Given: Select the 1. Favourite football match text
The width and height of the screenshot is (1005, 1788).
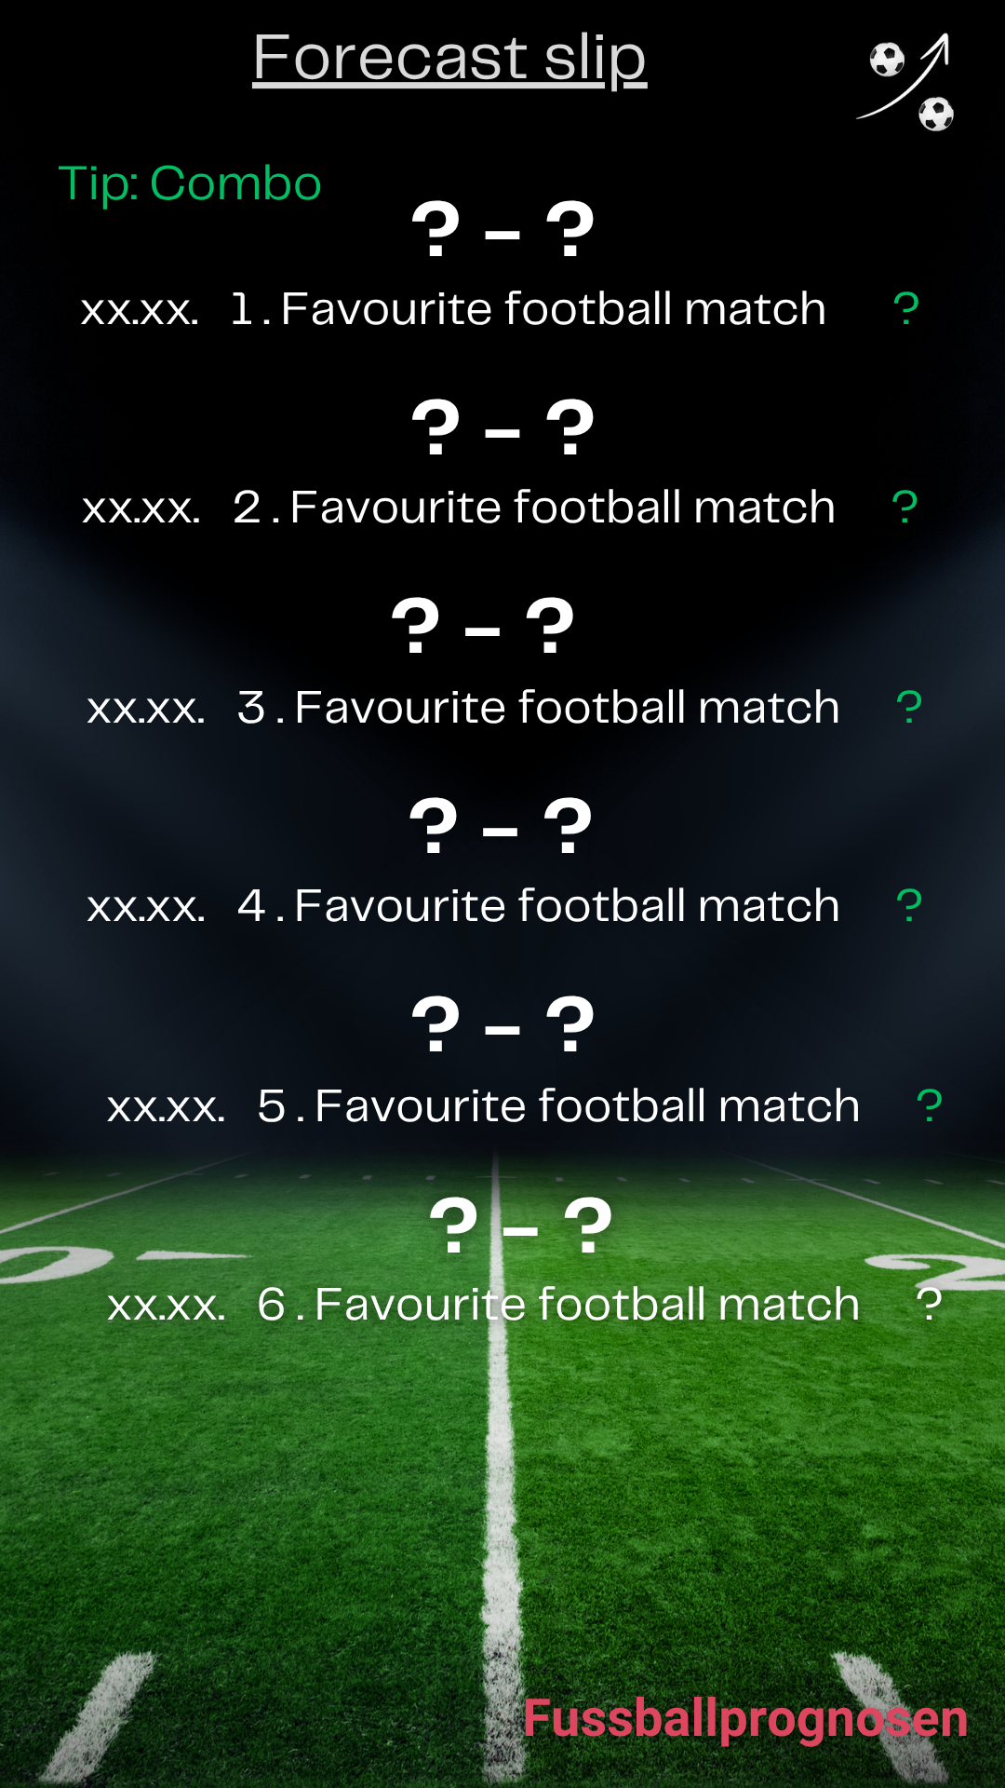Looking at the screenshot, I should [x=529, y=309].
